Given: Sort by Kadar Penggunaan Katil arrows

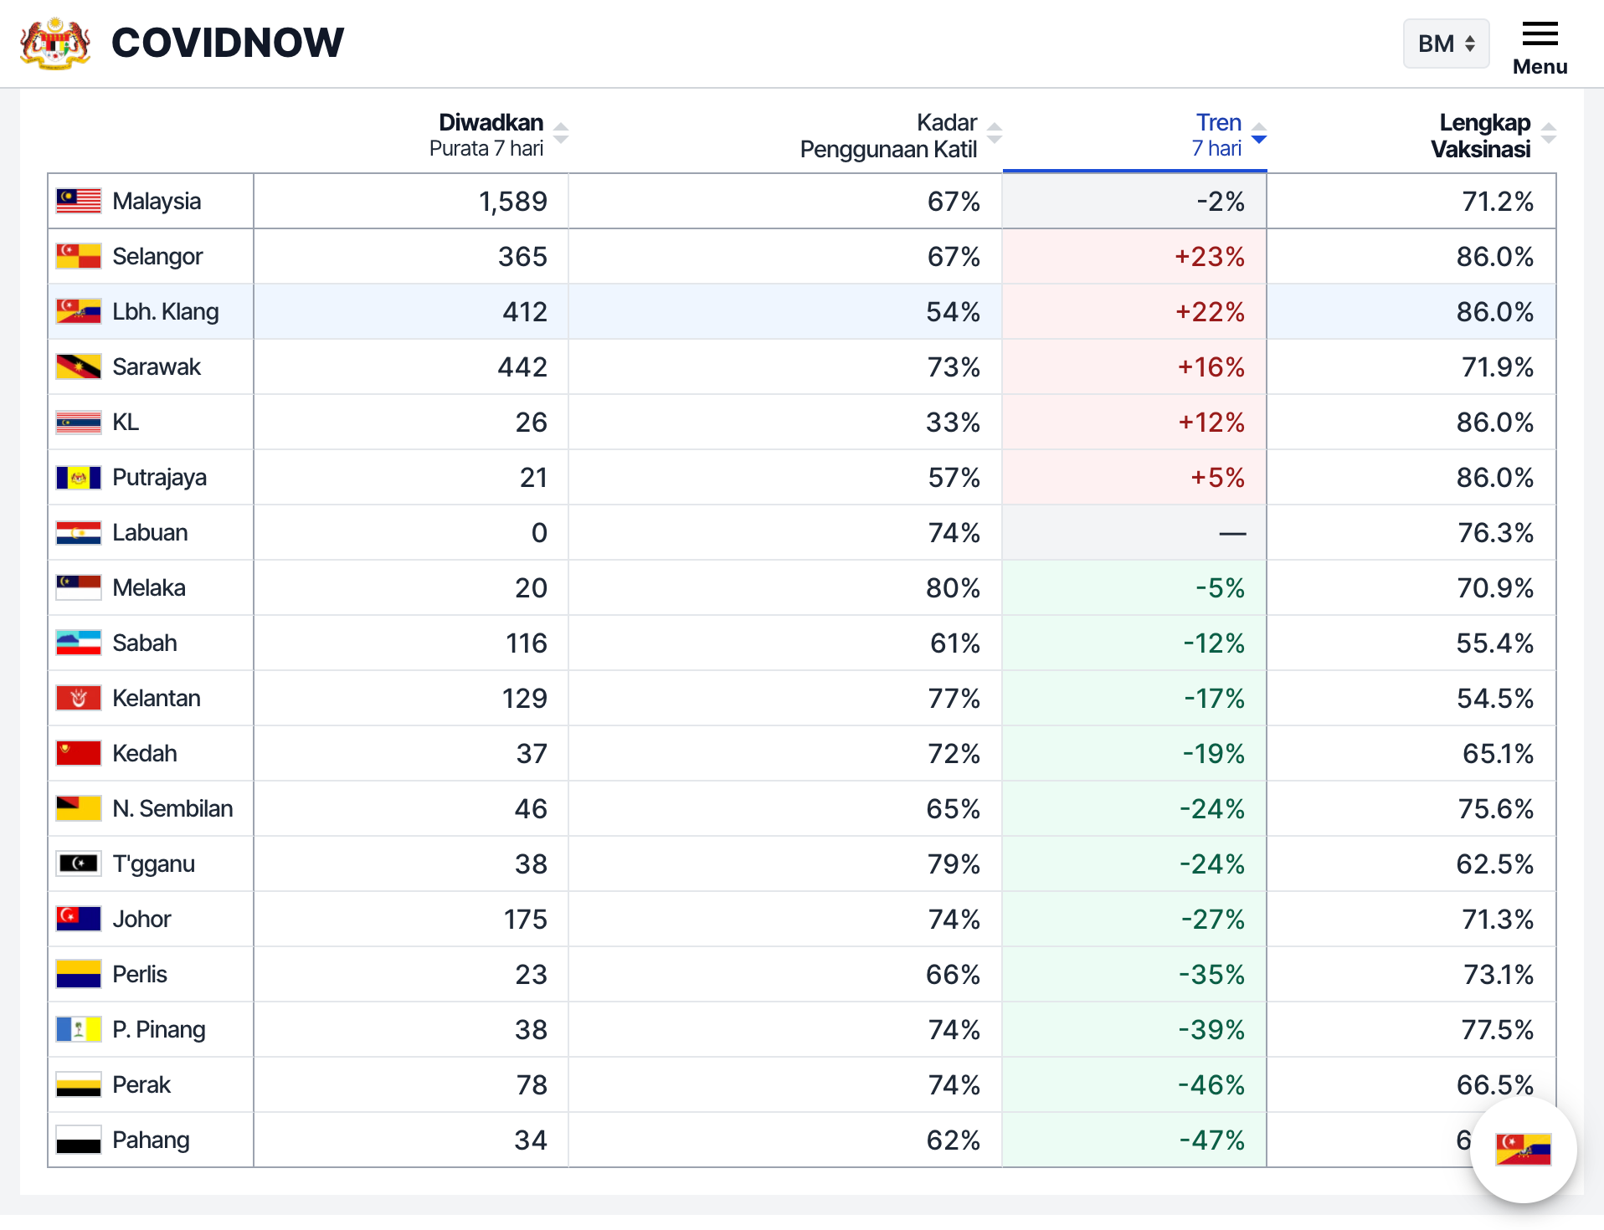Looking at the screenshot, I should point(995,134).
